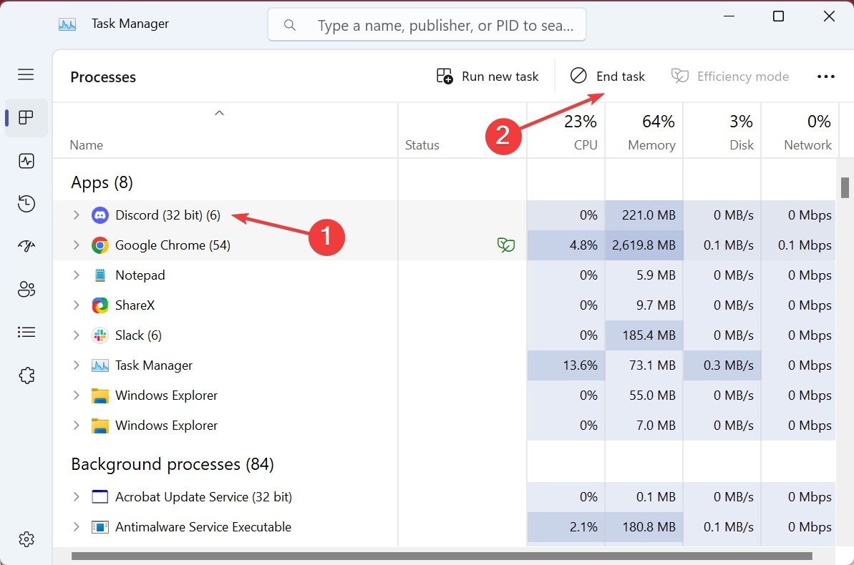Expand the Acrobat Update Service group

(77, 496)
